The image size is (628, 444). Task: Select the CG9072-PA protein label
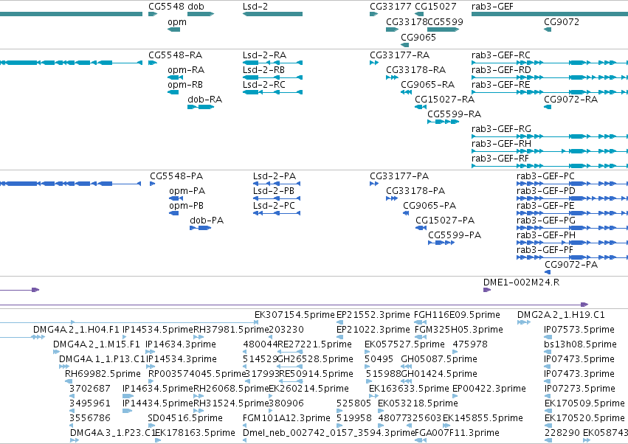tap(571, 264)
